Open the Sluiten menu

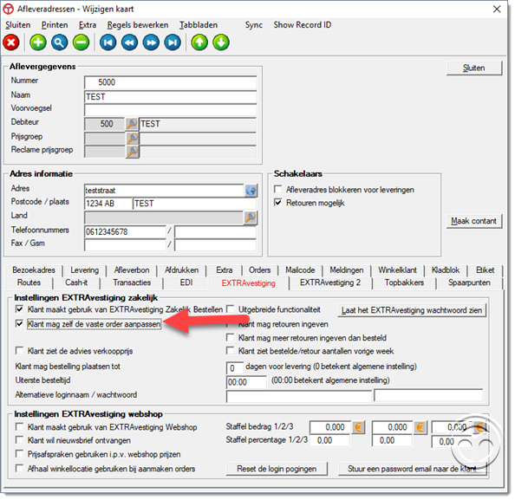tap(18, 25)
